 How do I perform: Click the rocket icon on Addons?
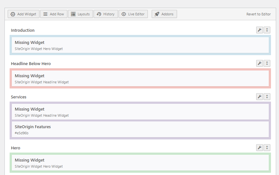(x=157, y=14)
